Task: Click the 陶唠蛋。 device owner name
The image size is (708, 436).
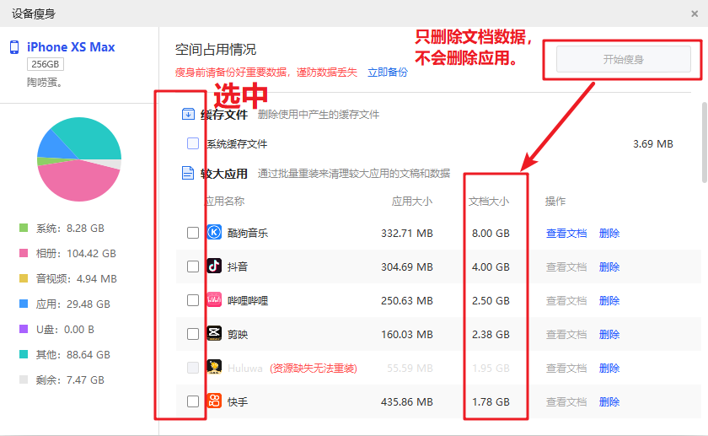Action: [x=45, y=83]
